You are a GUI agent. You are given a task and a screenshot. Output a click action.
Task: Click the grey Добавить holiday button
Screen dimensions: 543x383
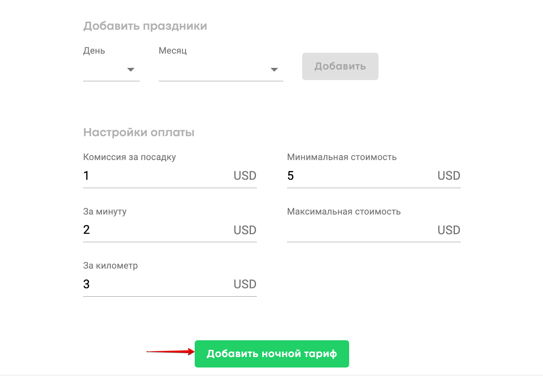(x=340, y=66)
